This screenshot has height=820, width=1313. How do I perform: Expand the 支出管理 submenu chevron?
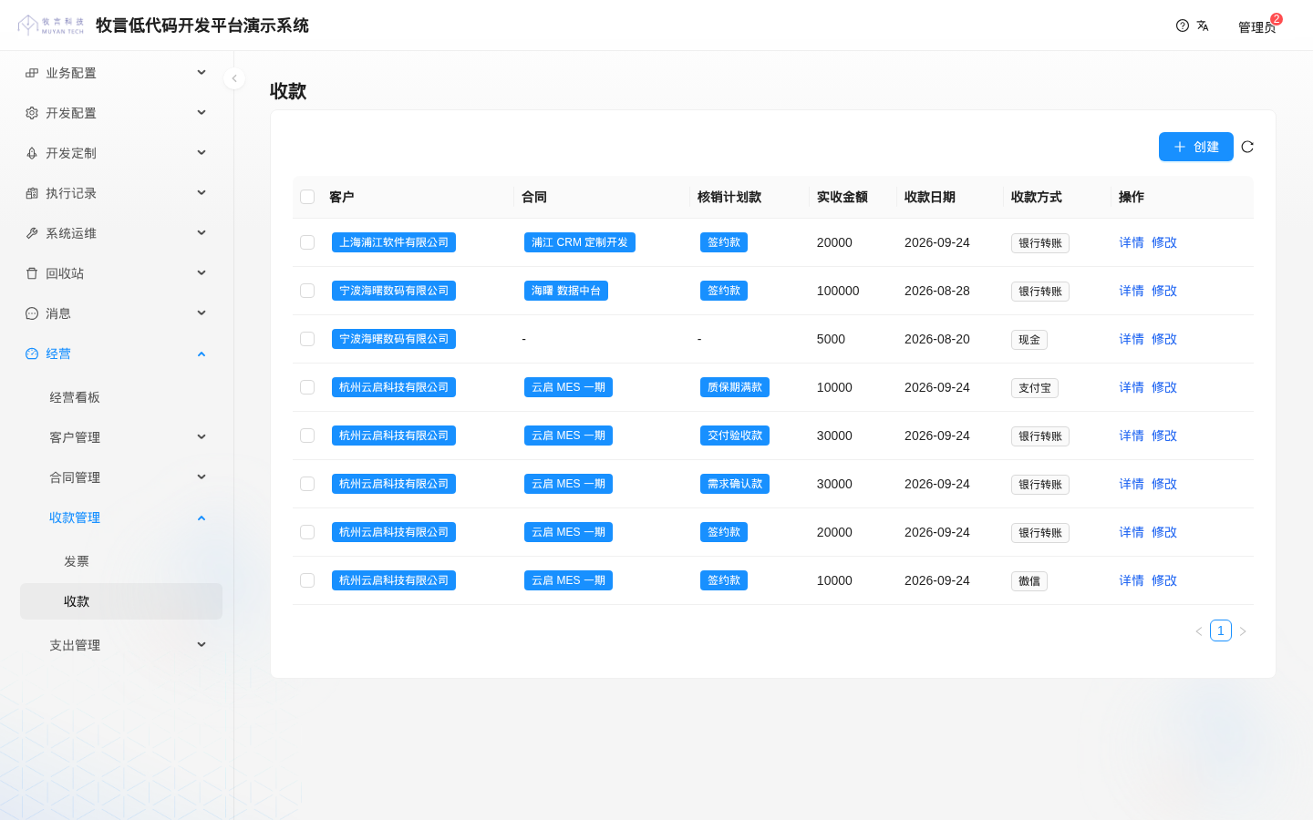click(x=202, y=645)
